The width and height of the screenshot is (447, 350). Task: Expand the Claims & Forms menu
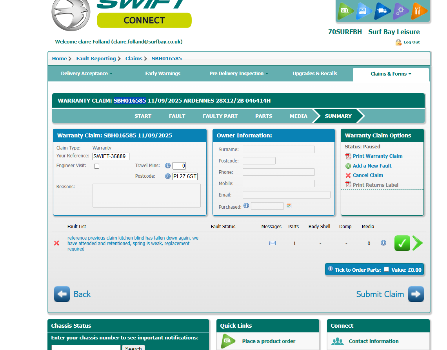click(x=391, y=74)
